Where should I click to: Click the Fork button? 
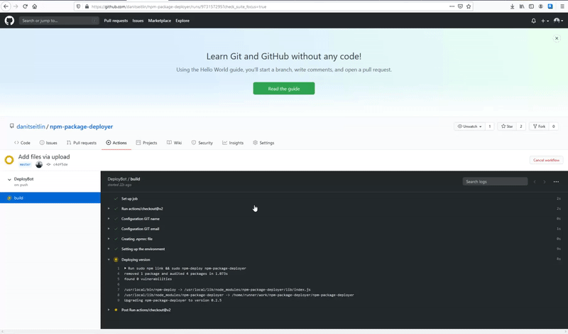click(539, 126)
